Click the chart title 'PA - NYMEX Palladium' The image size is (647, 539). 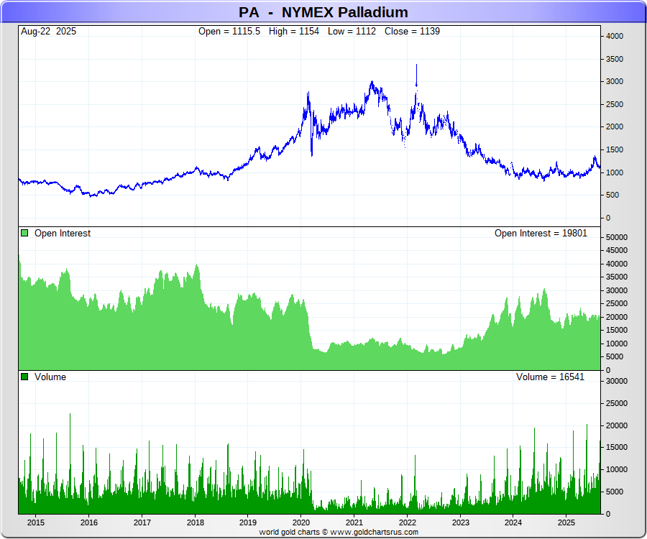pyautogui.click(x=323, y=12)
